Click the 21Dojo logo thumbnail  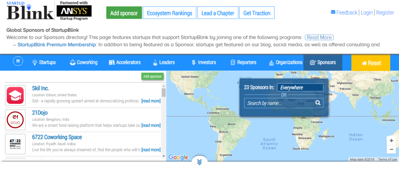coord(16,119)
